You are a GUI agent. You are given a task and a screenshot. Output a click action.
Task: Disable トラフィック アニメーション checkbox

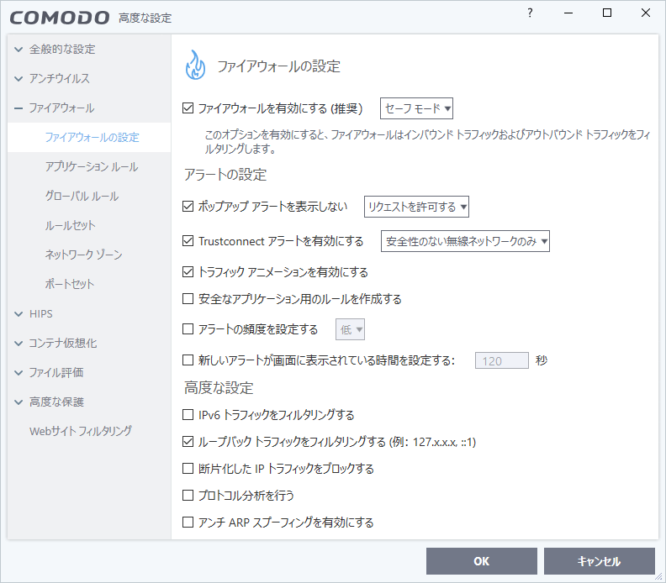(x=188, y=272)
